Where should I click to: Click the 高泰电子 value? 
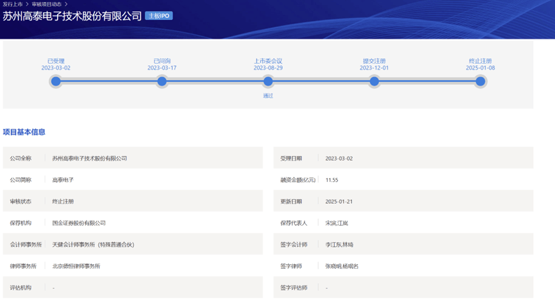point(63,180)
